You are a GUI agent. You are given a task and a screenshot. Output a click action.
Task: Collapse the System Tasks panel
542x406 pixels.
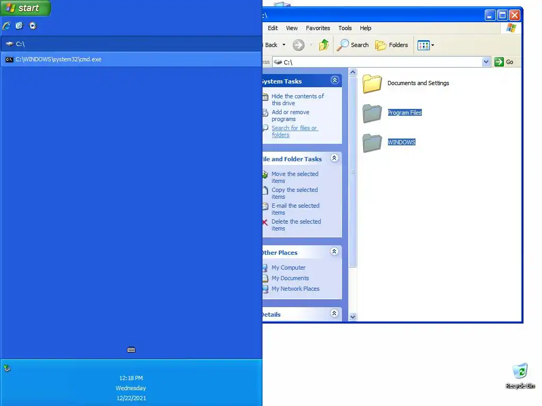click(x=335, y=80)
